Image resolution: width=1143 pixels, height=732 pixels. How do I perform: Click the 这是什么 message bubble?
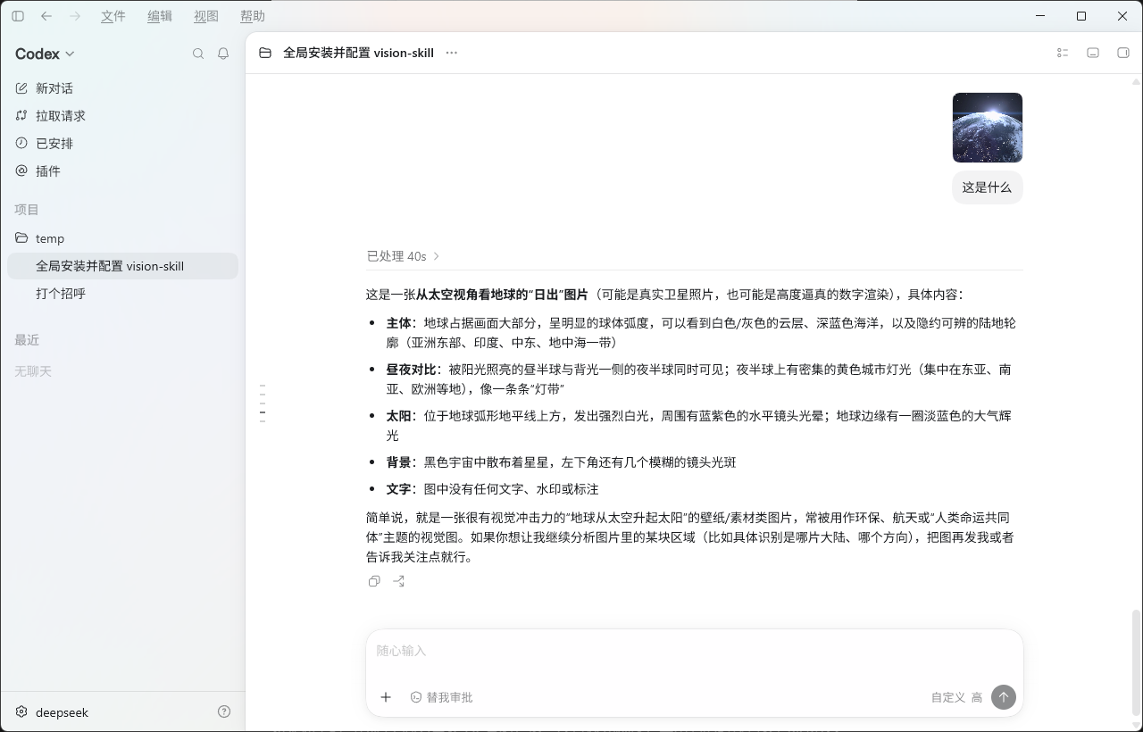(987, 187)
